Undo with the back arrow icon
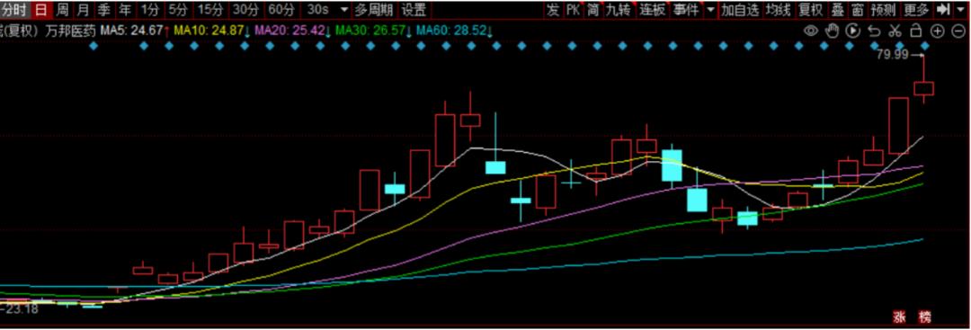971x330 pixels. (874, 31)
